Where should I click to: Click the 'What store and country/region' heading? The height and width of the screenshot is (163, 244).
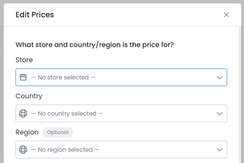click(x=94, y=45)
